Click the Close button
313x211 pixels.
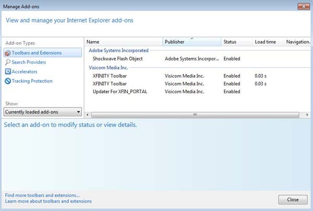coord(293,200)
